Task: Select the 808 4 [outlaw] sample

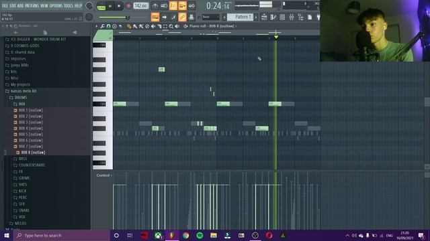Action: point(30,129)
